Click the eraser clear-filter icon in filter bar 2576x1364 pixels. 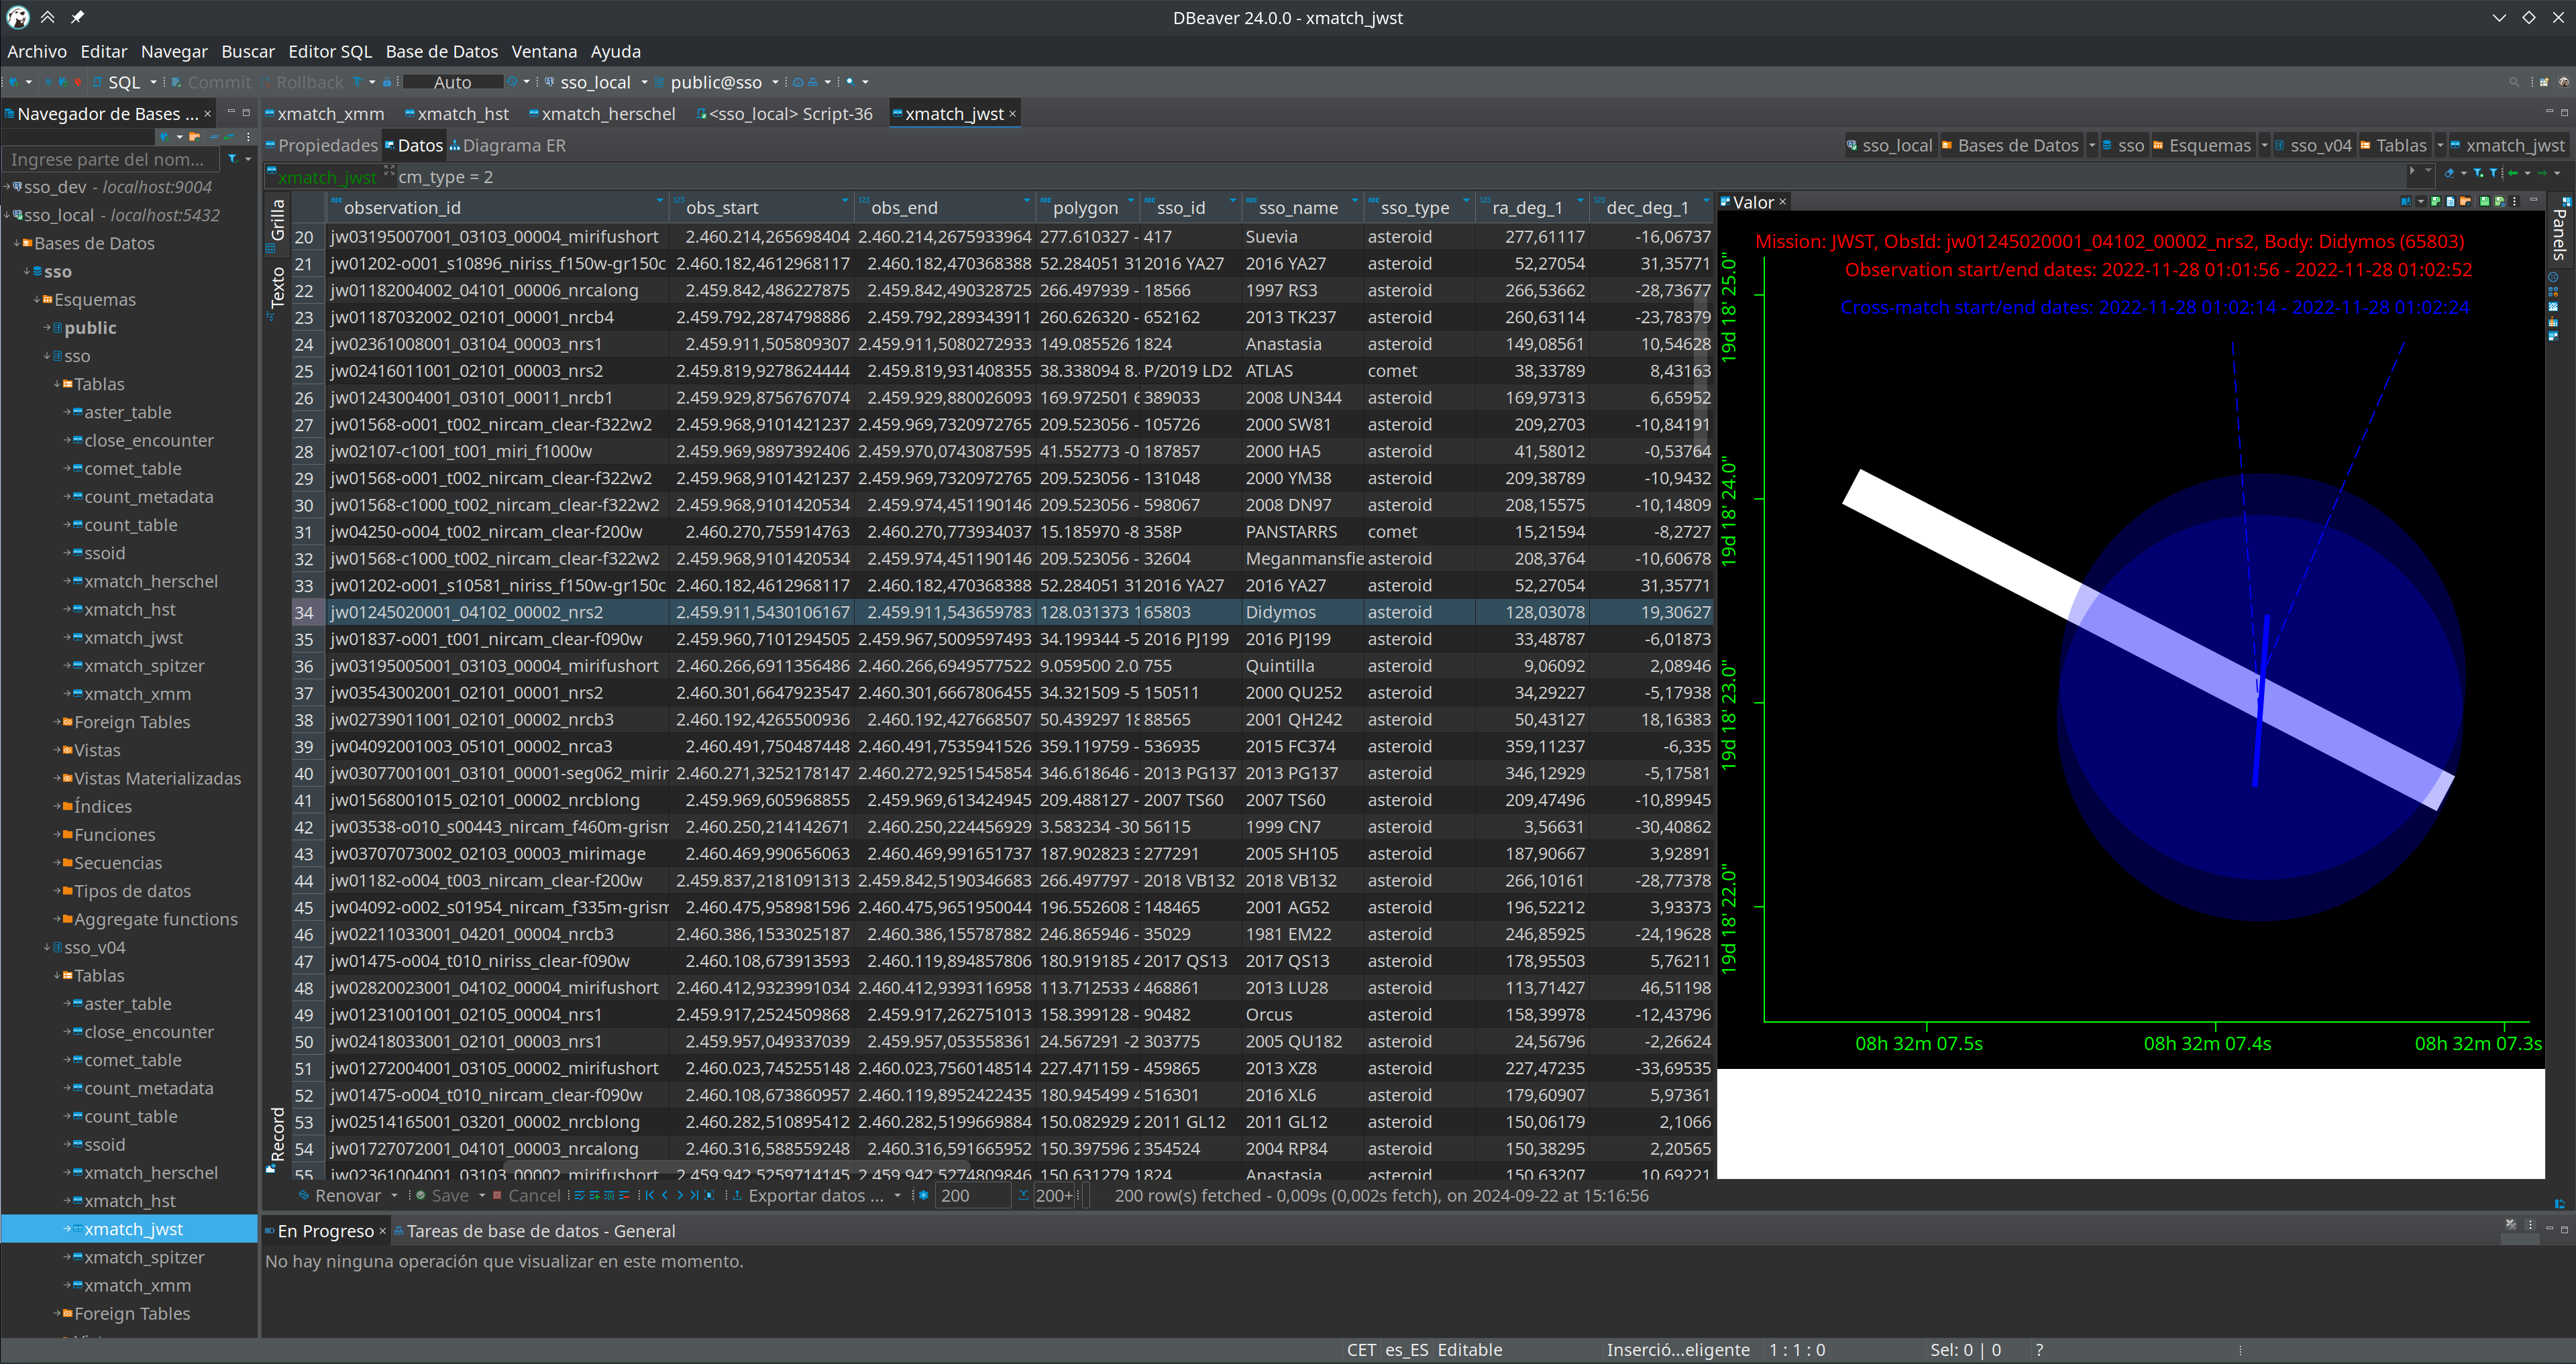(x=2449, y=173)
